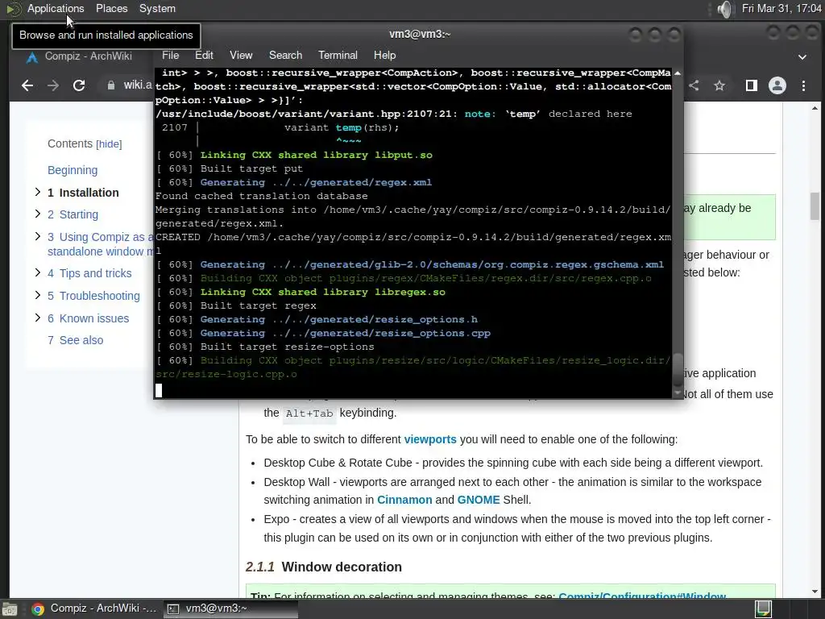This screenshot has height=619, width=825.
Task: Go to the Tips and tricks link
Action: (89, 274)
